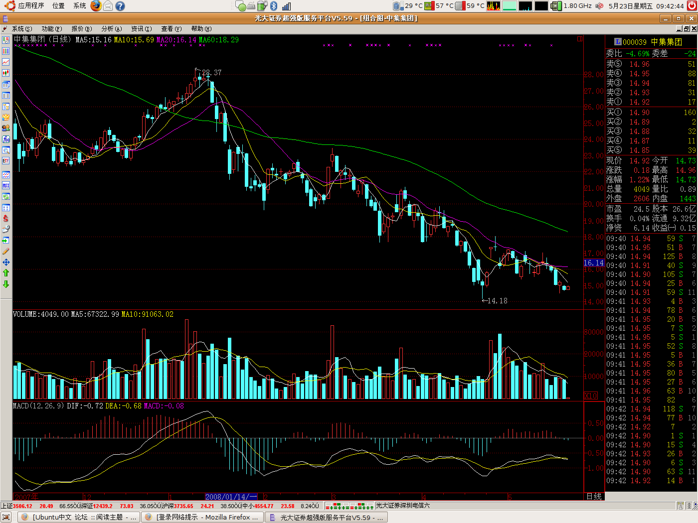The height and width of the screenshot is (523, 698).
Task: Open the 功能(F) menu
Action: pyautogui.click(x=52, y=29)
